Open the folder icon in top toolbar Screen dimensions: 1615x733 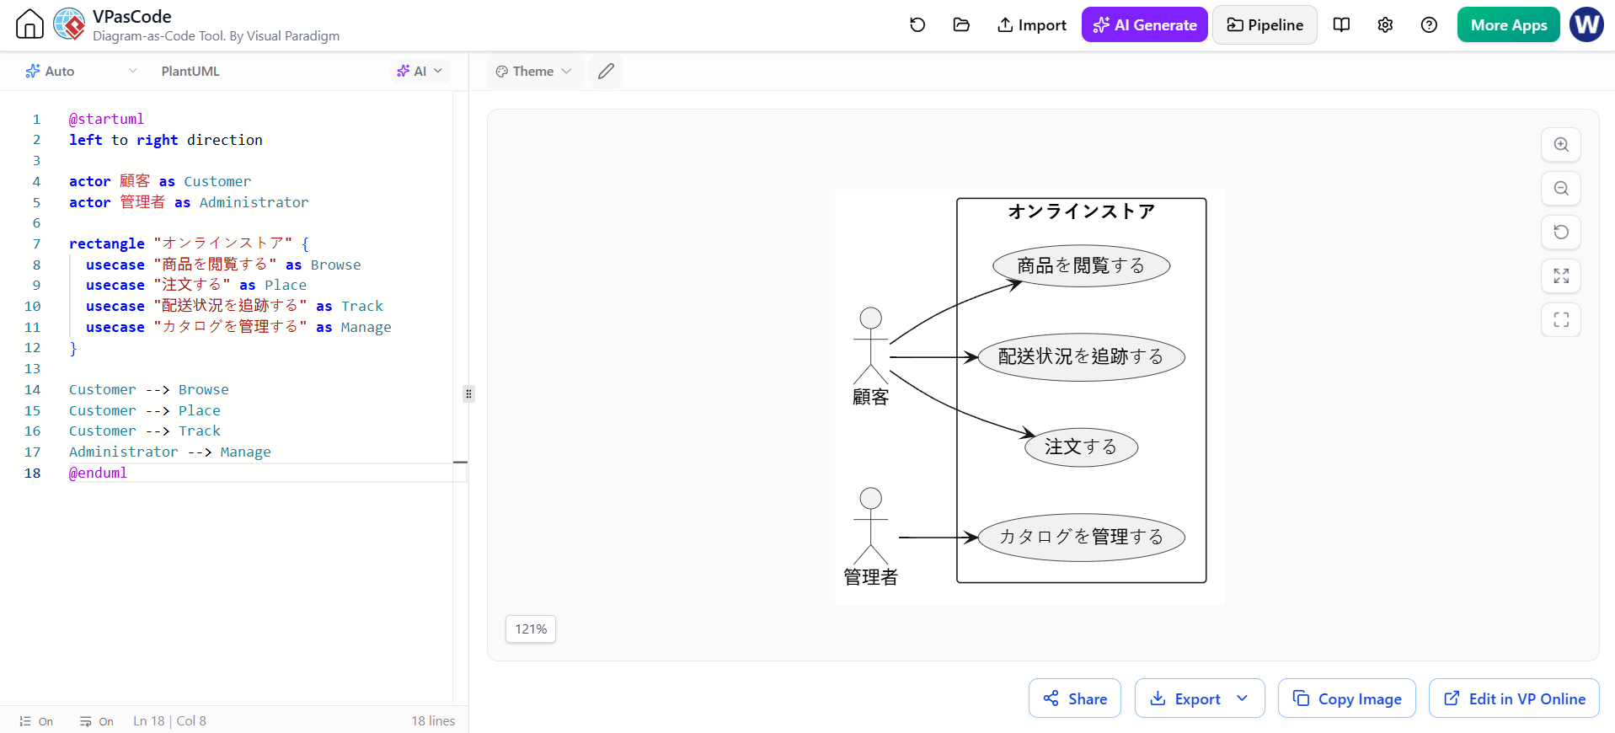(961, 24)
